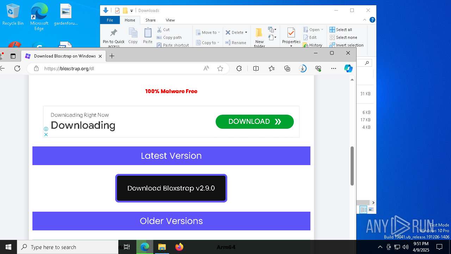Image resolution: width=451 pixels, height=254 pixels.
Task: Click Select all in Explorer ribbon
Action: (341, 30)
